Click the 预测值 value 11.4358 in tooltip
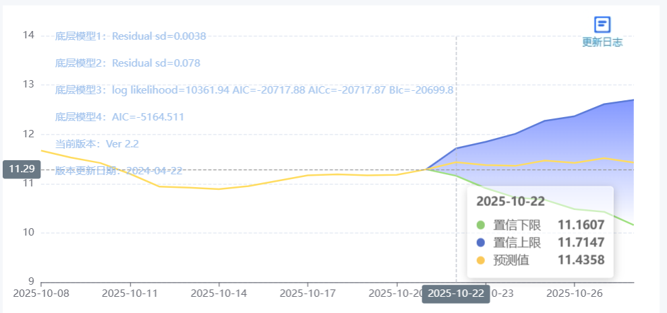 click(581, 260)
